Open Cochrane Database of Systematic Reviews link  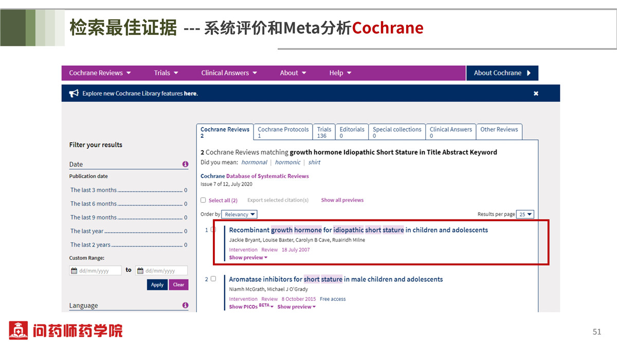tap(255, 176)
